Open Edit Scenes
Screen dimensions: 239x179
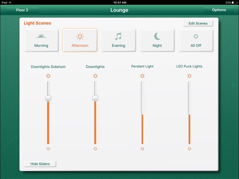pos(198,23)
